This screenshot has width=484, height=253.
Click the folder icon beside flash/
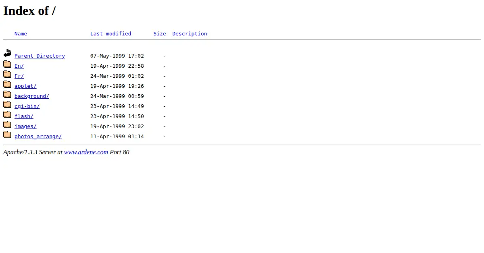(x=7, y=114)
